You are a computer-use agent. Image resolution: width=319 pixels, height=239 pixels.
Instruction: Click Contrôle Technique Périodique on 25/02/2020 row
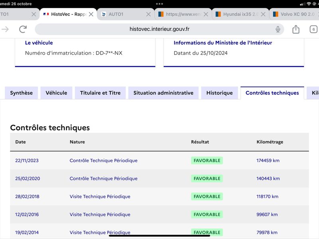tap(104, 178)
